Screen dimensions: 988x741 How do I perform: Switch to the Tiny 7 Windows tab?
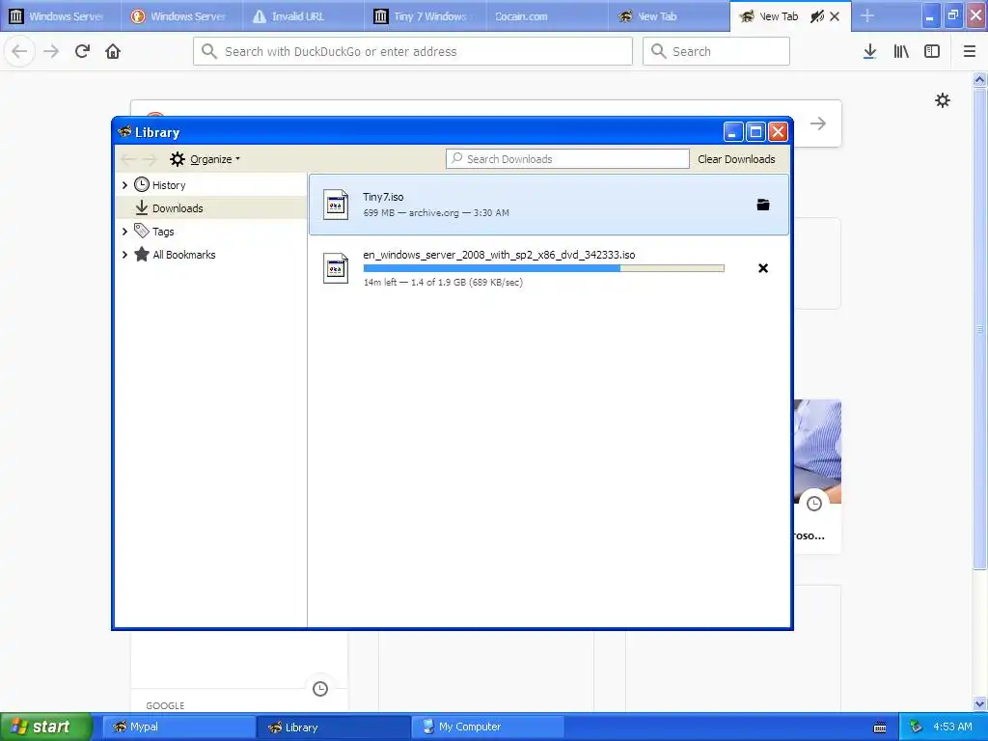coord(425,16)
